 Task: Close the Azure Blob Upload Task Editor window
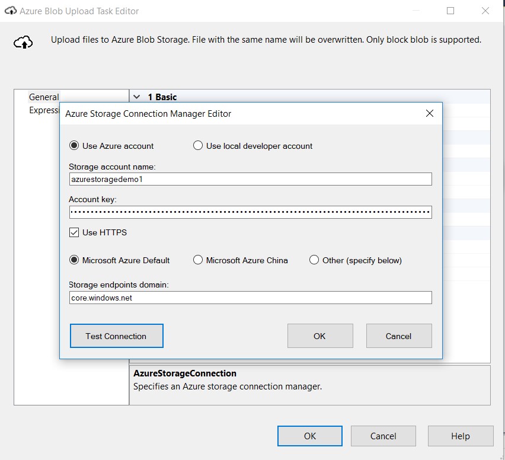486,11
